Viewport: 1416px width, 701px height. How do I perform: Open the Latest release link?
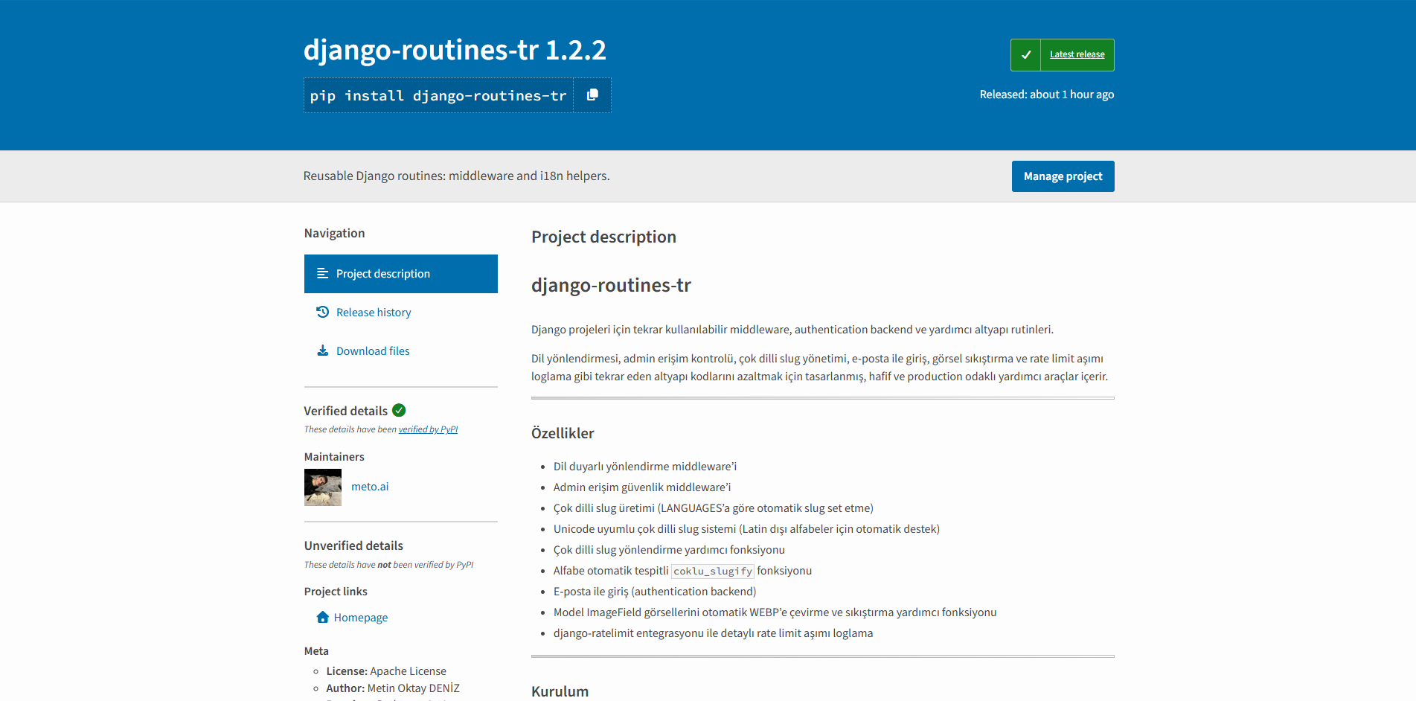[x=1077, y=54]
